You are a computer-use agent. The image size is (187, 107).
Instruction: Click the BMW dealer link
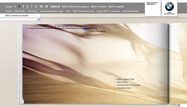(20, 11)
